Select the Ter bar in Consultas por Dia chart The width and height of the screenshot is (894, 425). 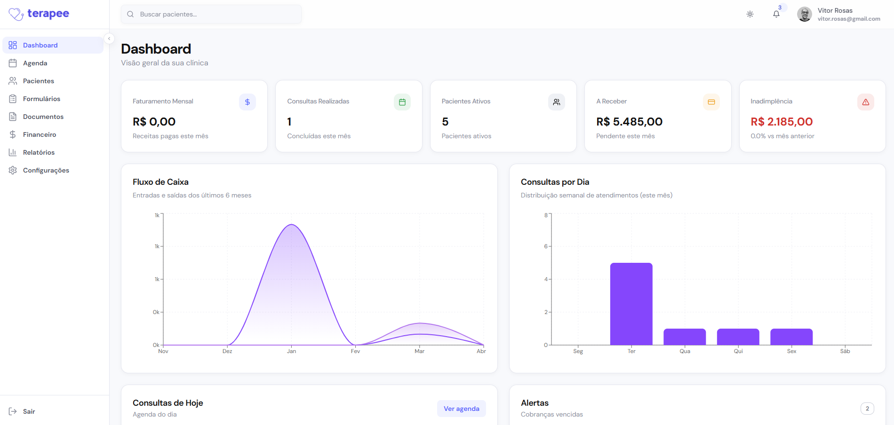(631, 303)
